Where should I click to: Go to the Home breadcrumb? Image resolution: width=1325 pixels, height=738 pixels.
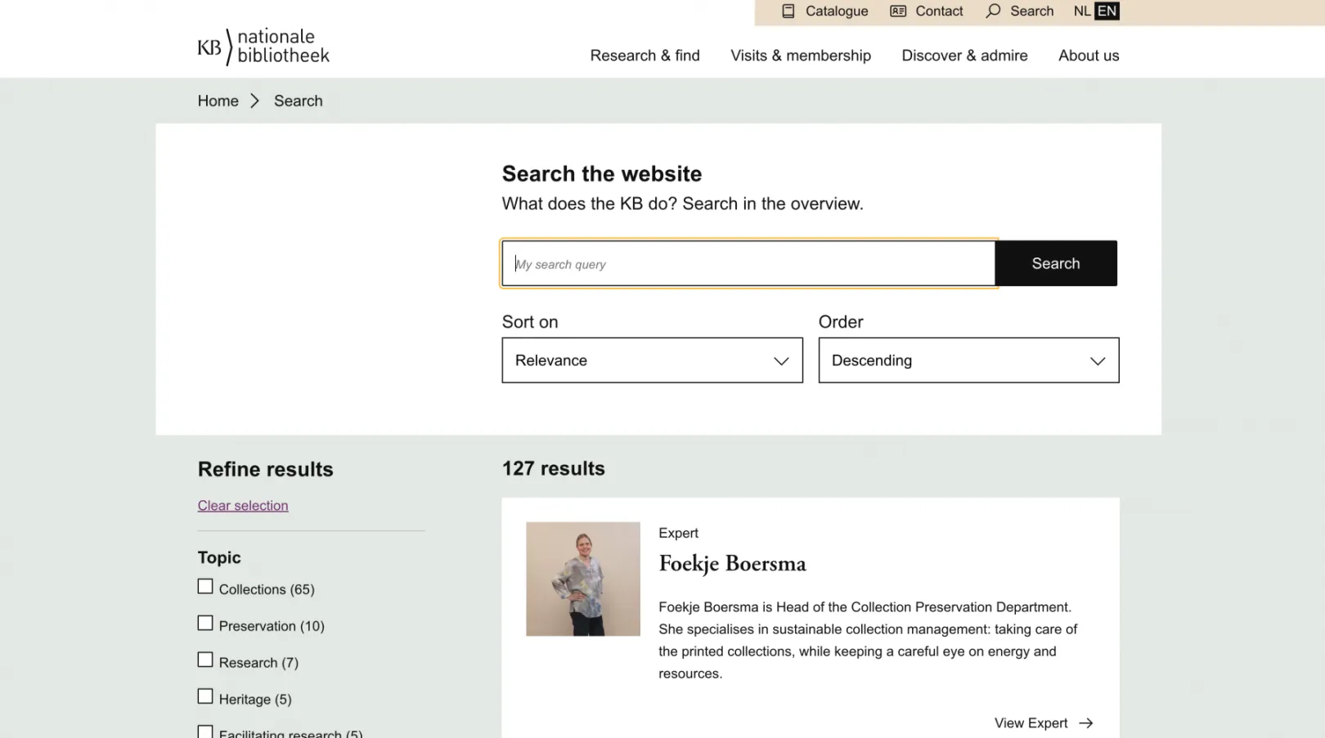(218, 101)
